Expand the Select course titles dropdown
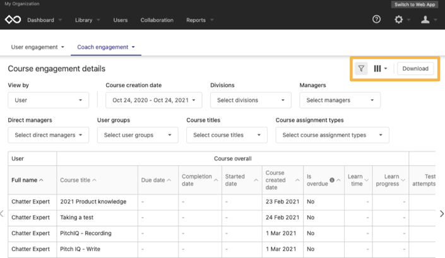Image resolution: width=445 pixels, height=258 pixels. (x=227, y=135)
